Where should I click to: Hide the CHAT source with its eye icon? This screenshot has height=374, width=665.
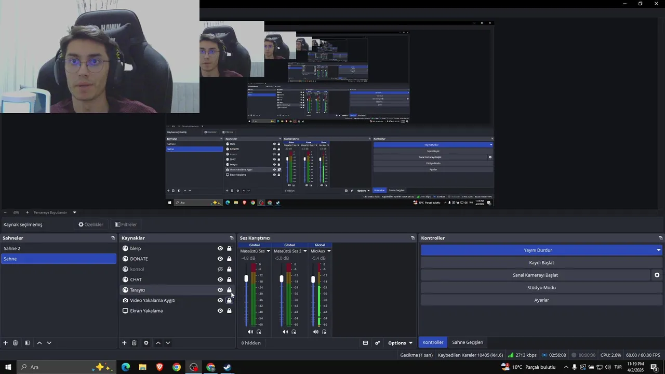pyautogui.click(x=220, y=279)
